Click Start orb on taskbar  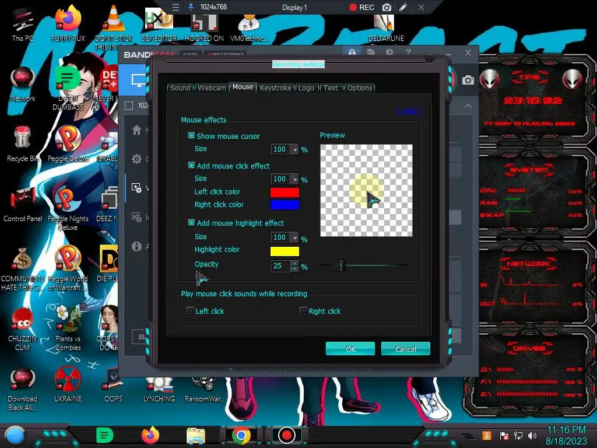(15, 435)
